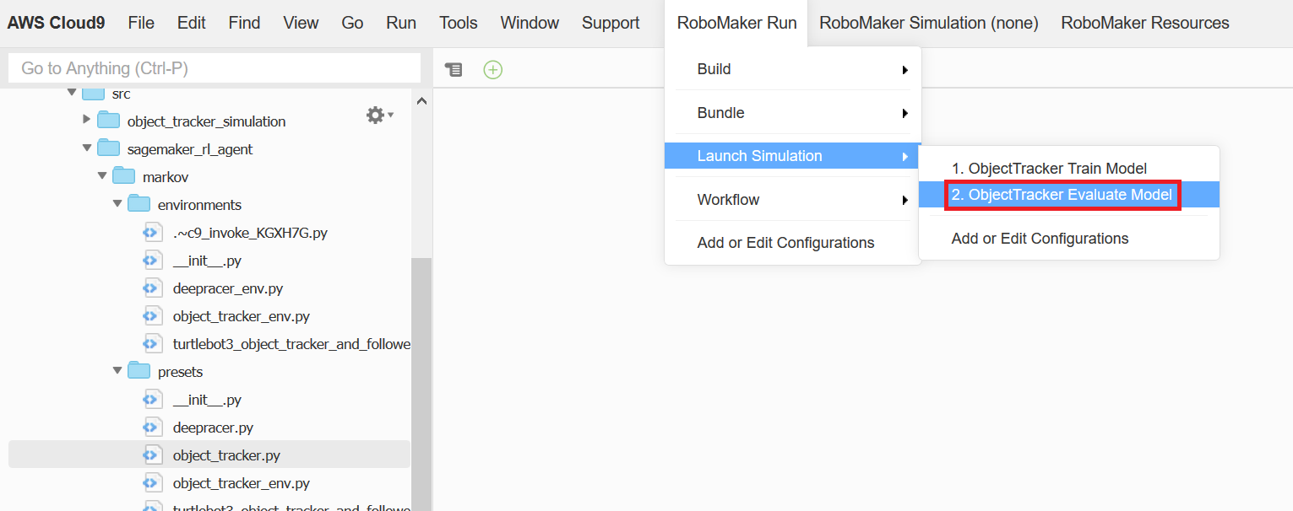The height and width of the screenshot is (511, 1293).
Task: Select __init__.py under presets
Action: point(207,400)
